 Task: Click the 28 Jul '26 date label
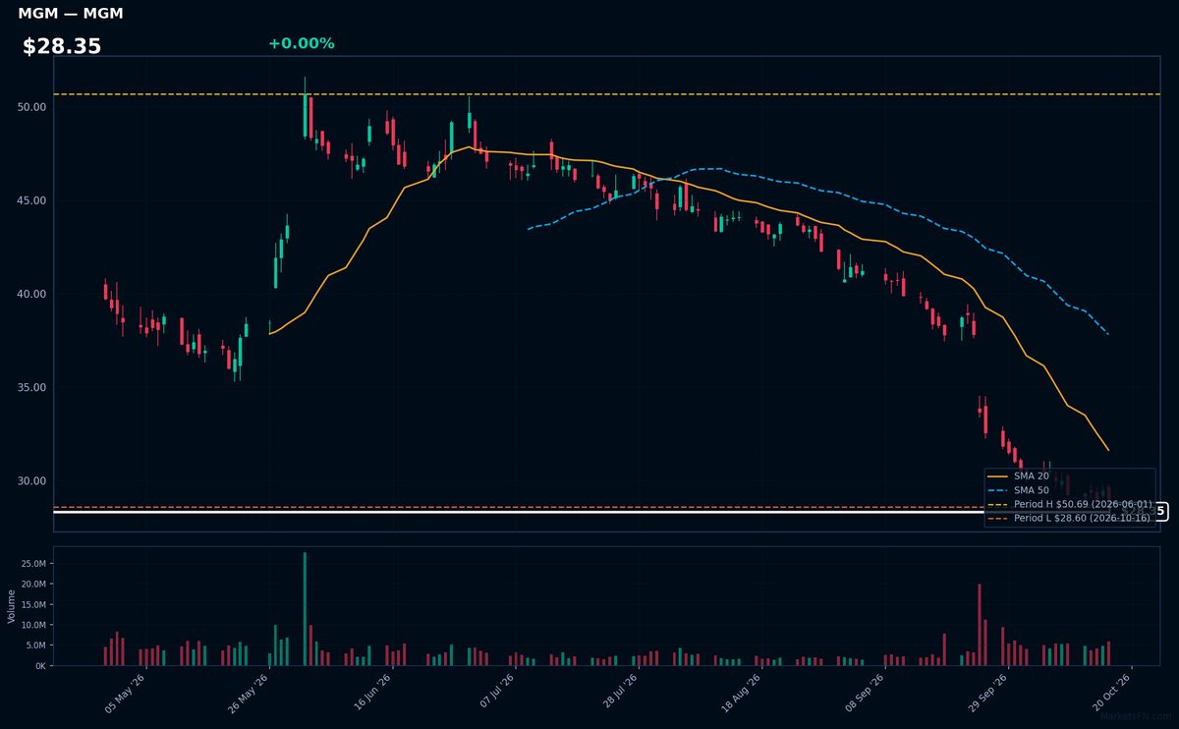pos(619,693)
